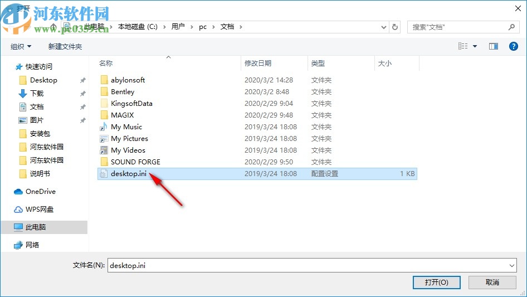Click the change view layout icon
Image resolution: width=527 pixels, height=297 pixels.
click(x=463, y=46)
